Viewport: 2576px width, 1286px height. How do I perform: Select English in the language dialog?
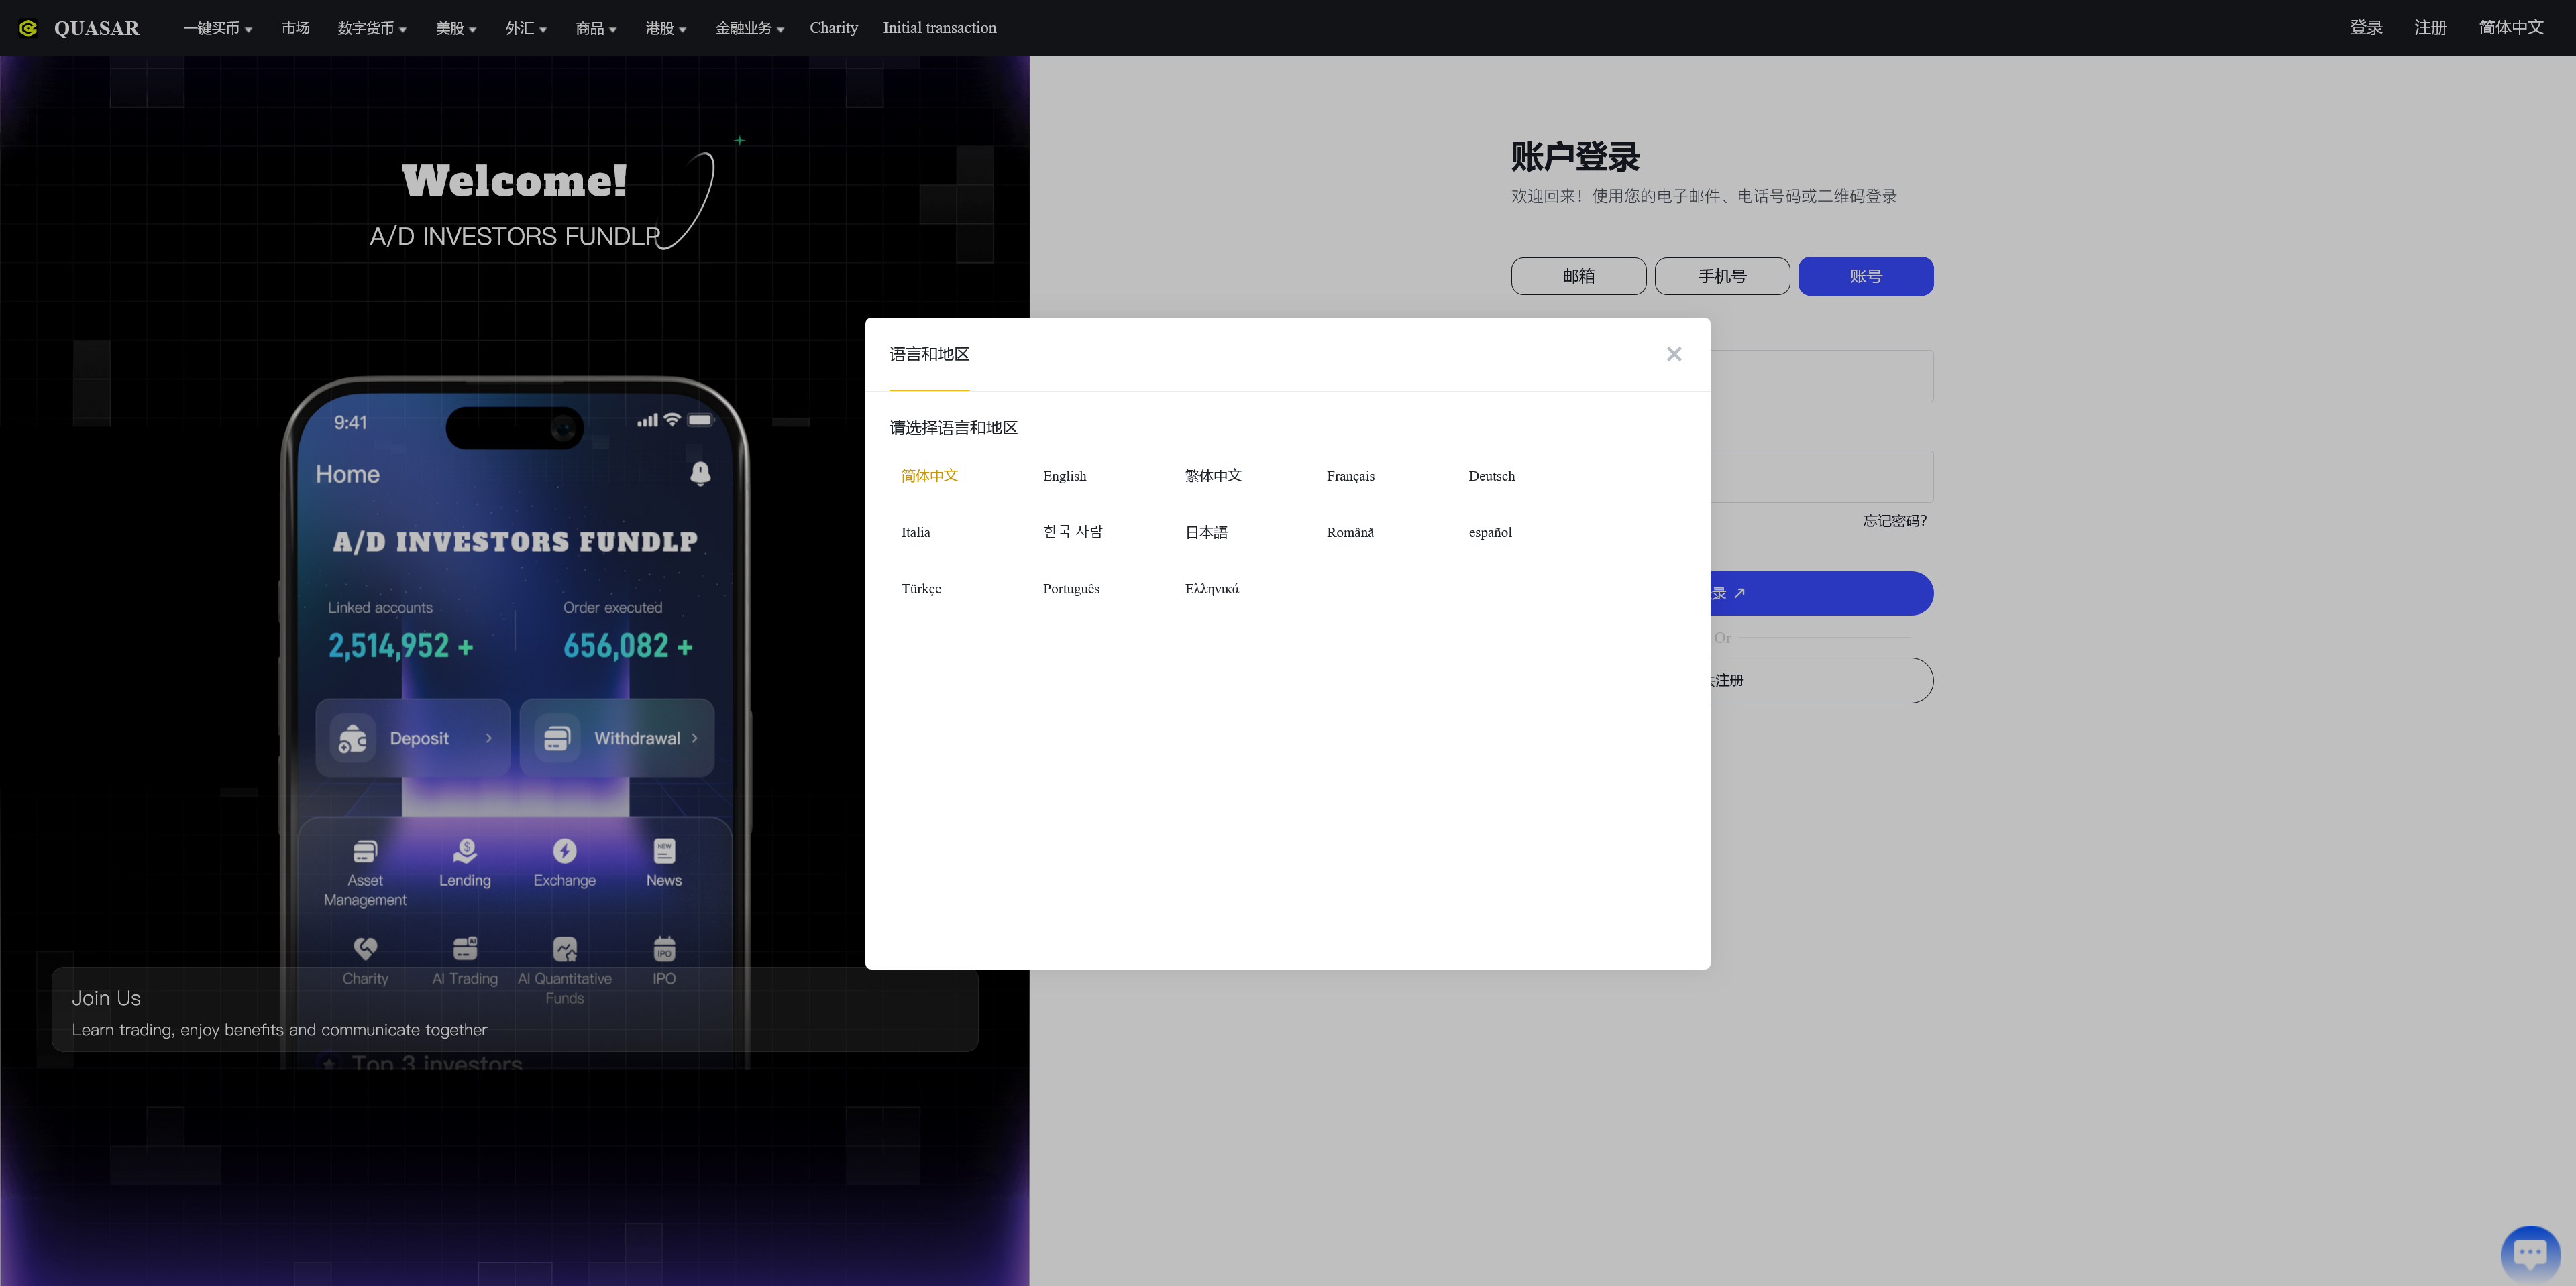(1064, 475)
